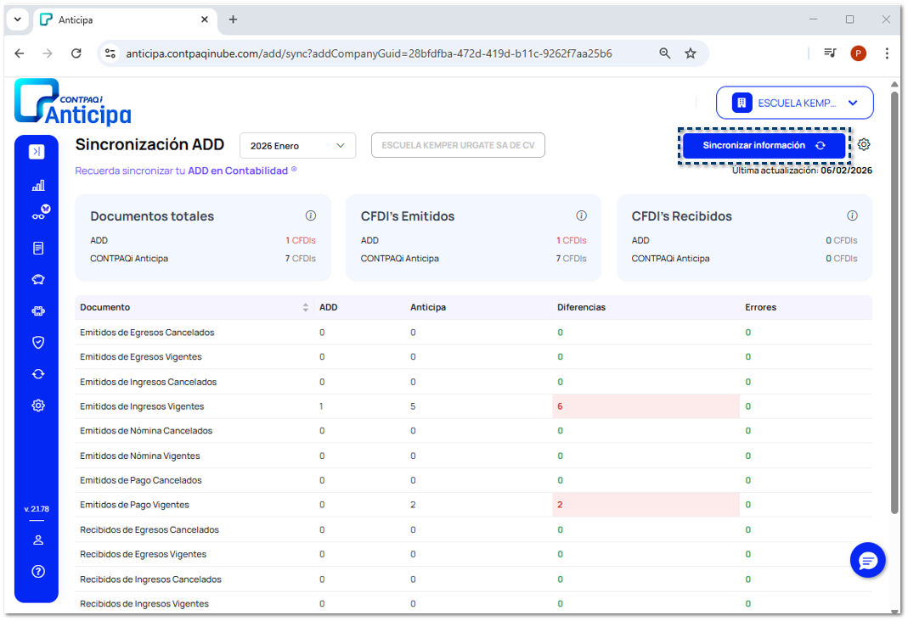
Task: Click the shield checkmark sidebar icon
Action: click(38, 343)
